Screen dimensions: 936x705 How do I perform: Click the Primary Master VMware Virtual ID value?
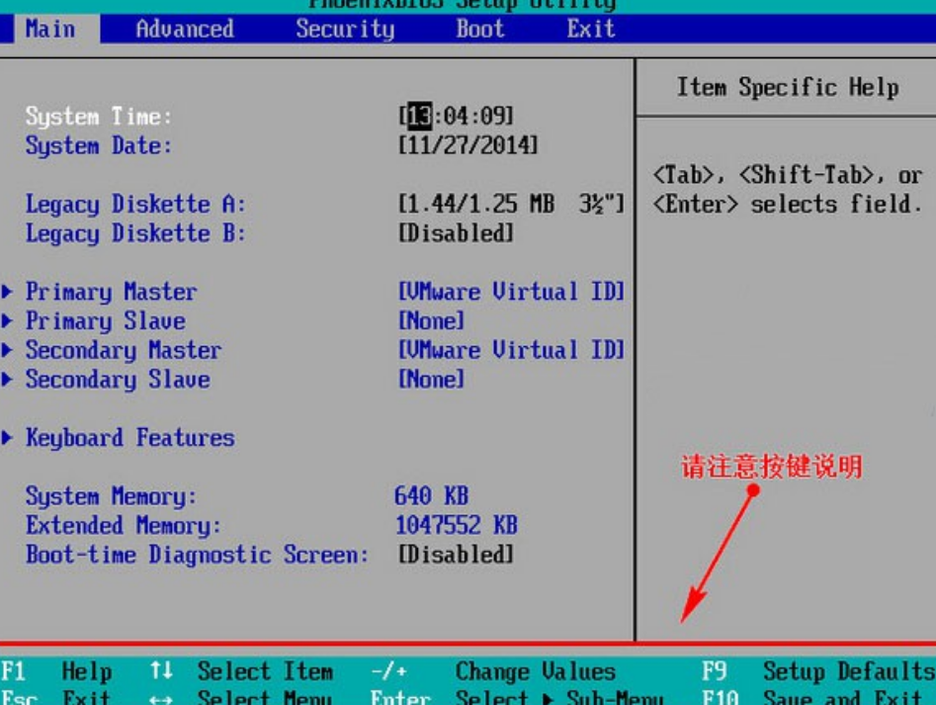[511, 292]
